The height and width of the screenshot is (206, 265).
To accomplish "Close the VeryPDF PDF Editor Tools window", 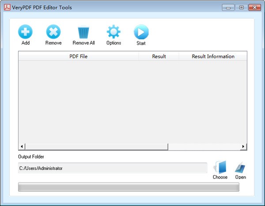I will 255,7.
